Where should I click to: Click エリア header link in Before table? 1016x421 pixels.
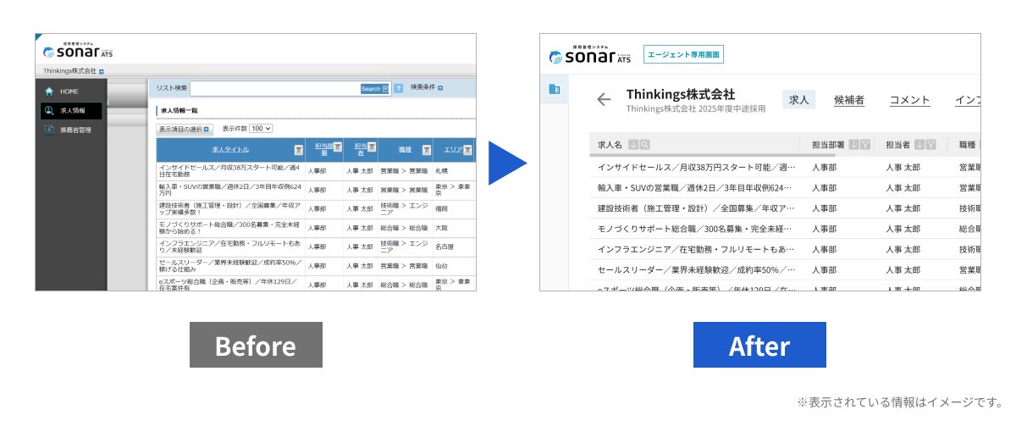pyautogui.click(x=455, y=150)
